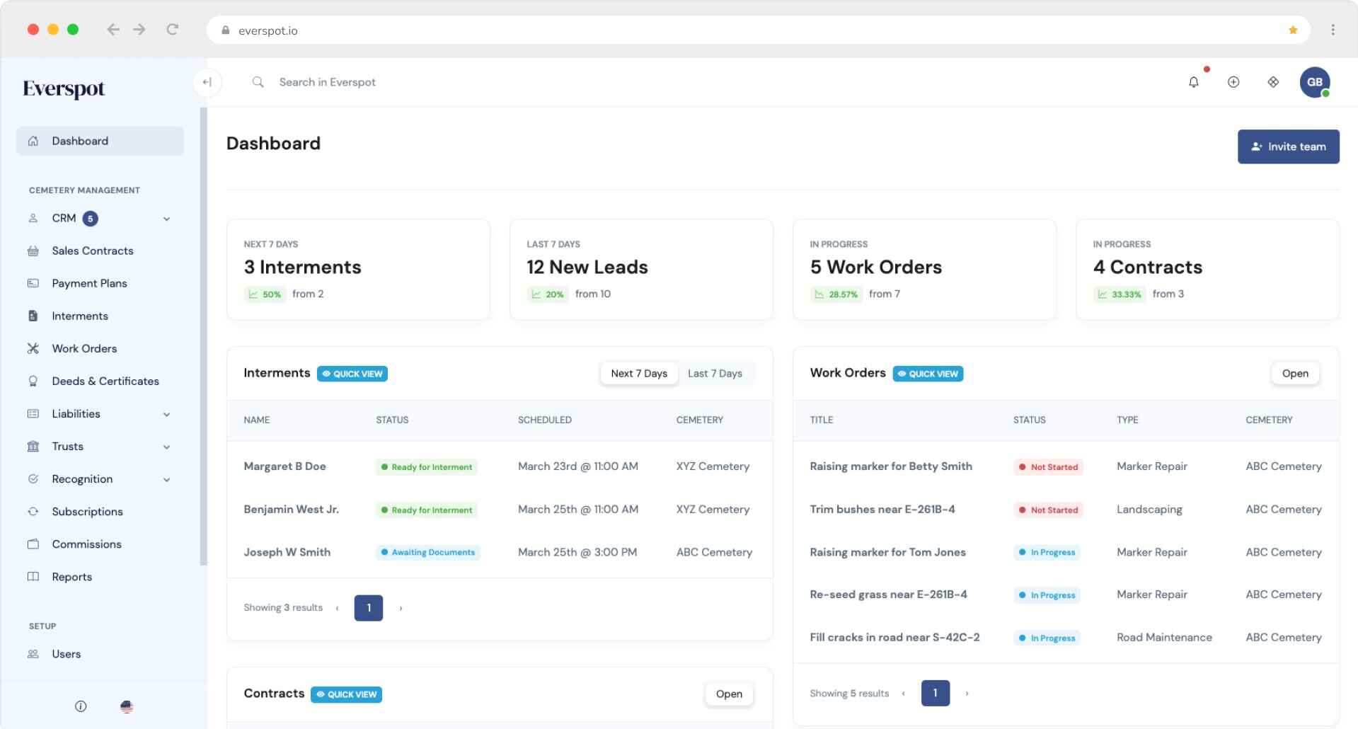Reload the page in browser

tap(172, 30)
